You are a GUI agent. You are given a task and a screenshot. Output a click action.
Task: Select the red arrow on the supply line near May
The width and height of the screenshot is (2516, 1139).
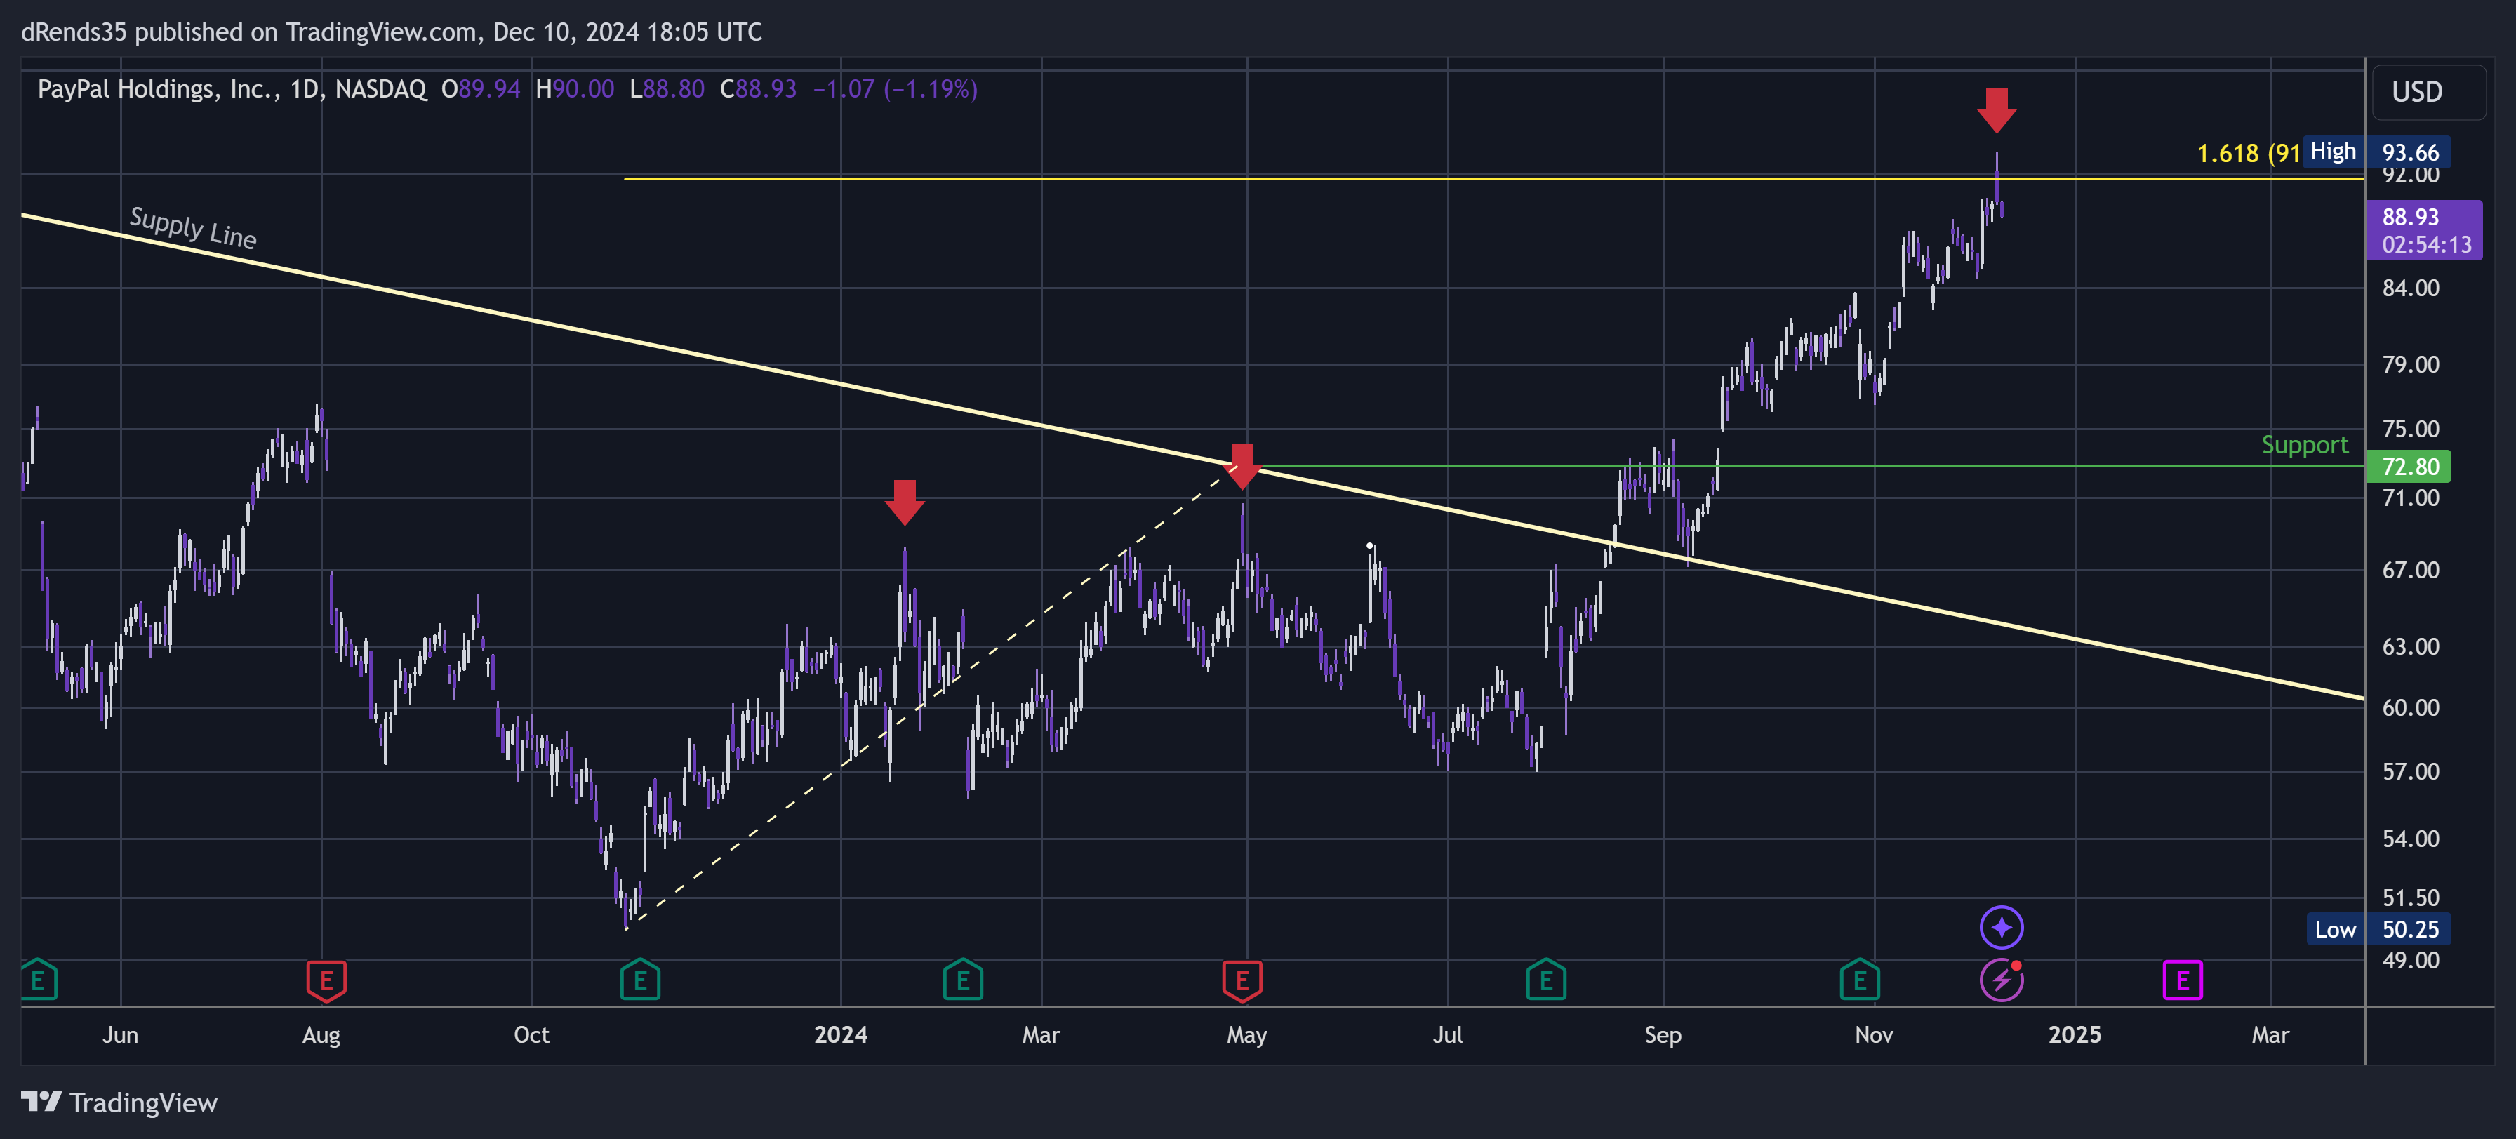(x=1242, y=466)
